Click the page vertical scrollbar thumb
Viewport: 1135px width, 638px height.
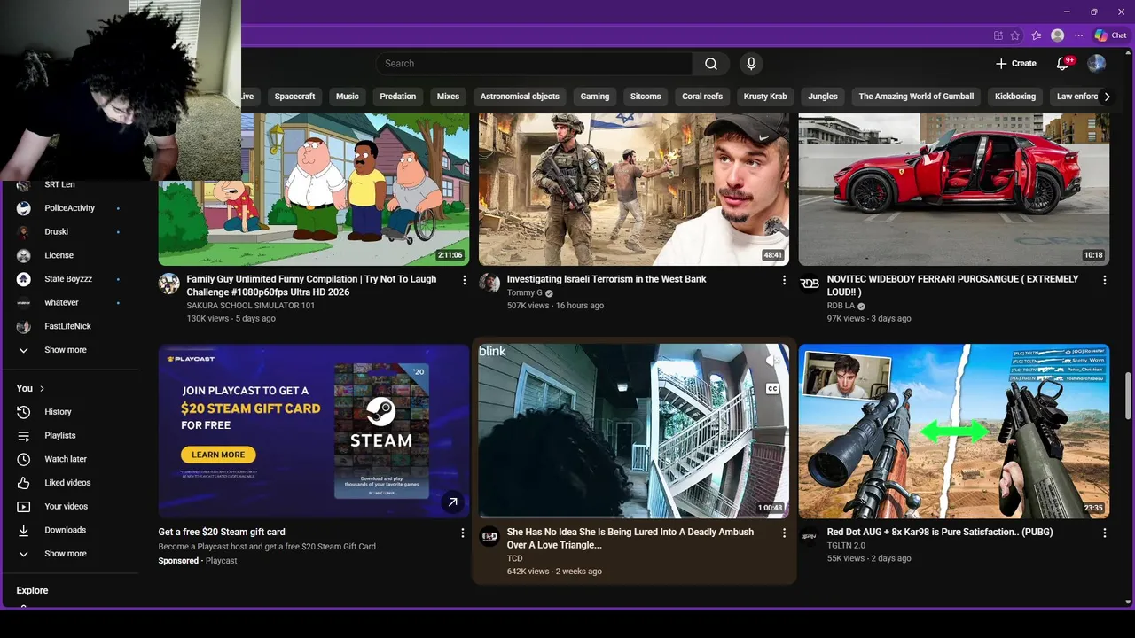coord(1128,394)
